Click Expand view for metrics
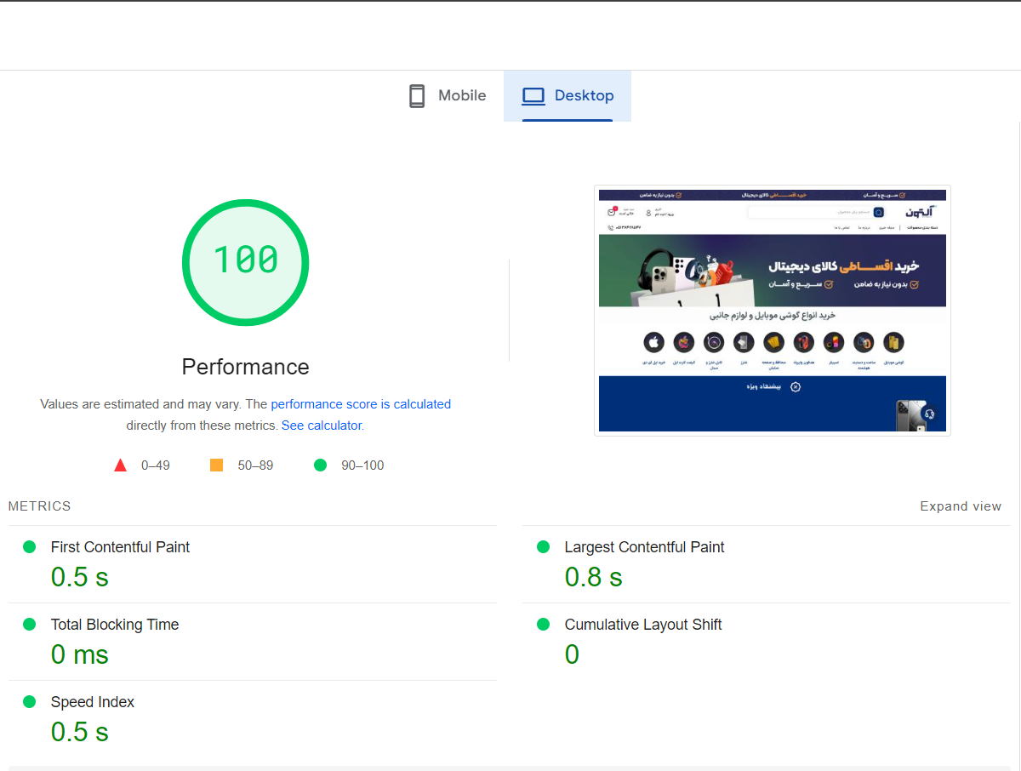Viewport: 1021px width, 771px height. [x=961, y=506]
